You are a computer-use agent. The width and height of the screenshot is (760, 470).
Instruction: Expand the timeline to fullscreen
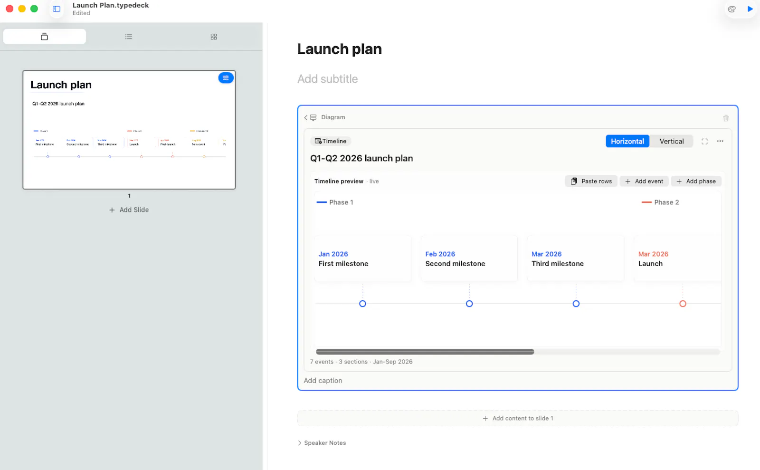pyautogui.click(x=704, y=141)
